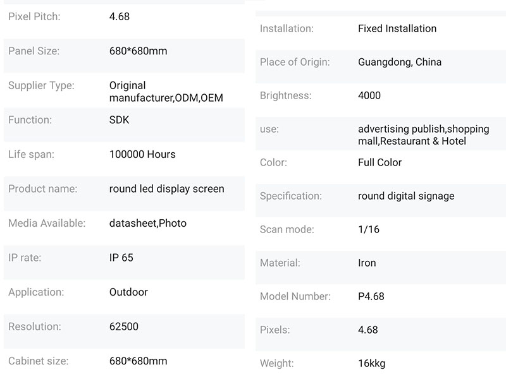Select the Resolution value 62500
506x379 pixels.
(124, 327)
